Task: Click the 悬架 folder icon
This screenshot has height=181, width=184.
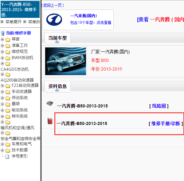Action: click(8, 104)
